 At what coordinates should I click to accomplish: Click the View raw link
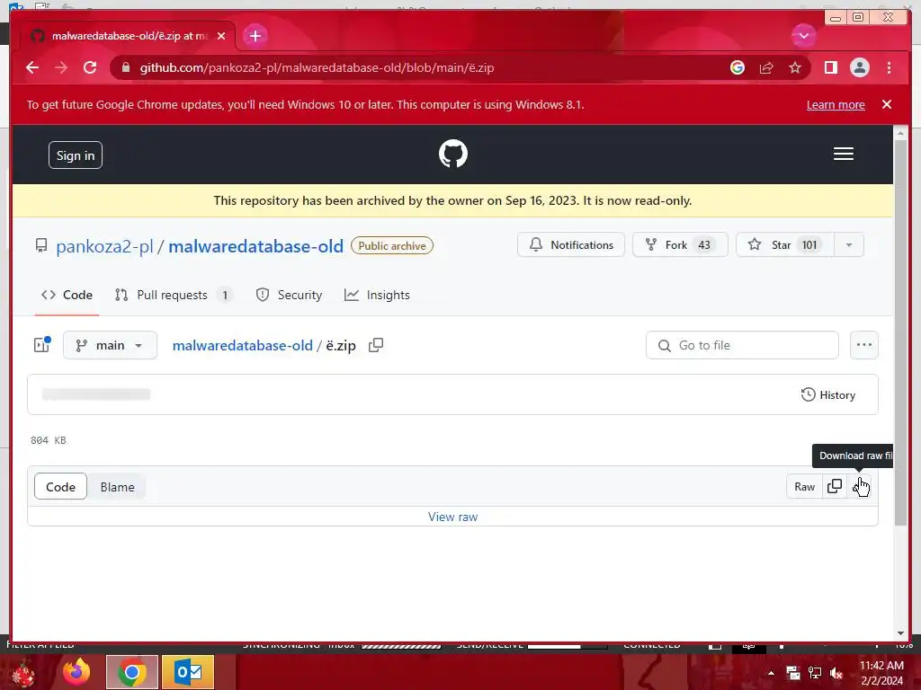(453, 517)
